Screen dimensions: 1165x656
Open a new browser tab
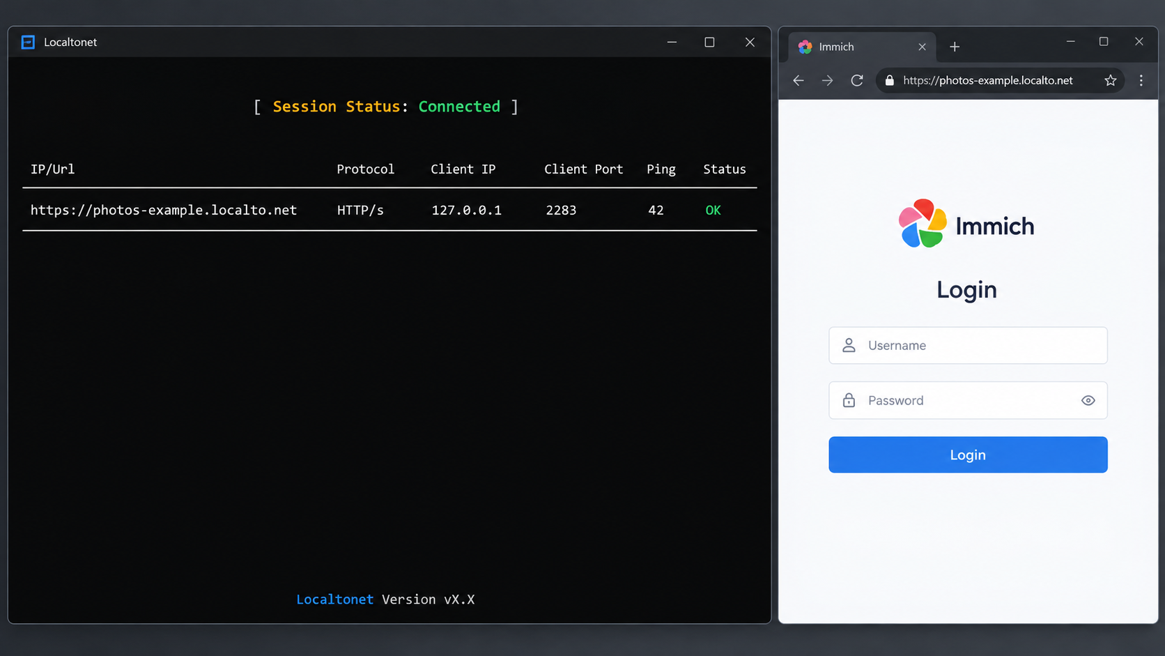[955, 47]
